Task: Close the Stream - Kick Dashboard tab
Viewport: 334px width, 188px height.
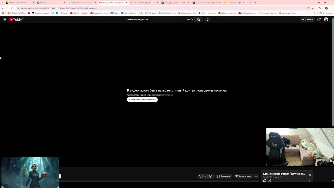Action: click(33, 3)
